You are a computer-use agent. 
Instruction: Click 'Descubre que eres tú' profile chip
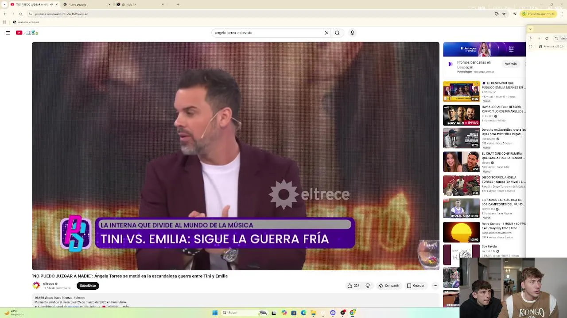tap(538, 14)
